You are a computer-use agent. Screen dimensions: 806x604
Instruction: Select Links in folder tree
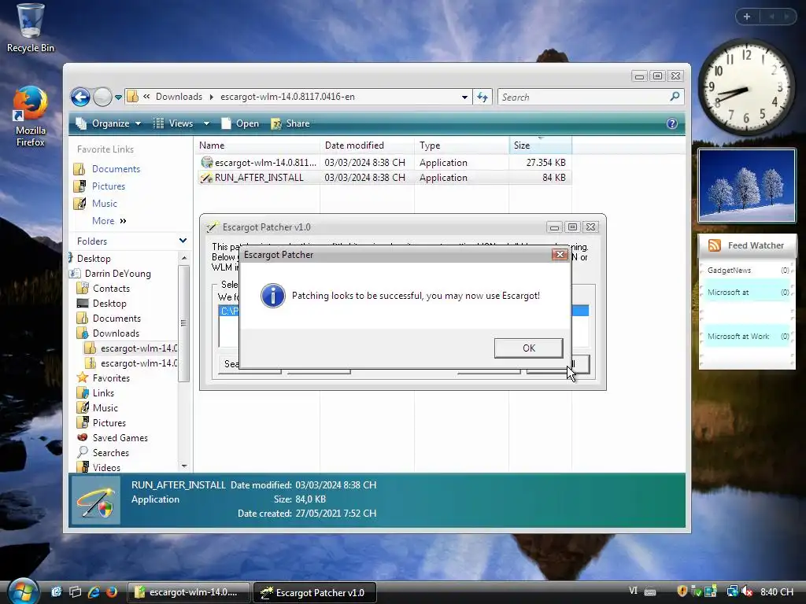95,393
